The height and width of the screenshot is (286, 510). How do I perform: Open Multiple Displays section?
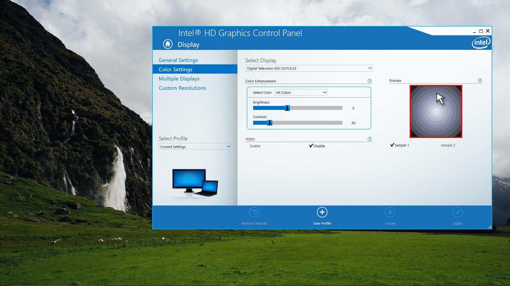click(179, 79)
